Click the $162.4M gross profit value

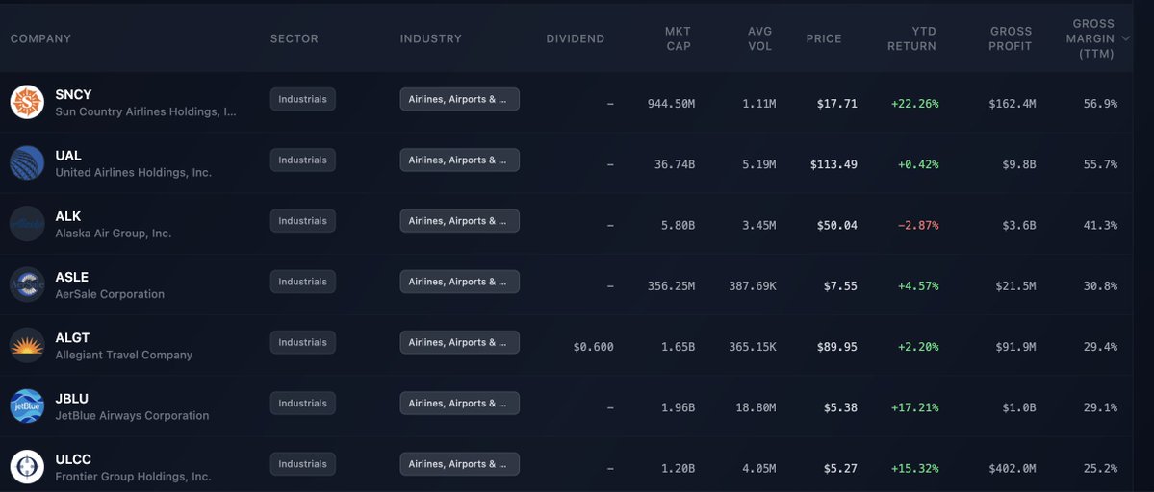(x=1013, y=105)
